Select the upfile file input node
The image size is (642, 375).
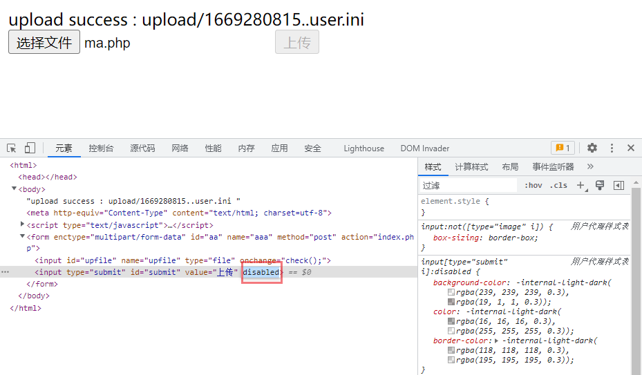182,260
